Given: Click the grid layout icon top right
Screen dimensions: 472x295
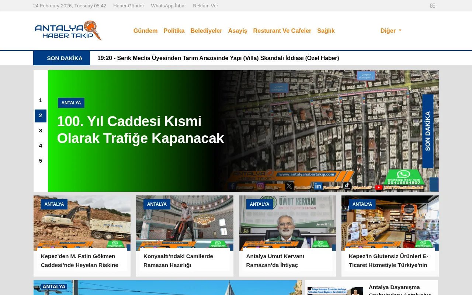Looking at the screenshot, I should click(x=432, y=6).
